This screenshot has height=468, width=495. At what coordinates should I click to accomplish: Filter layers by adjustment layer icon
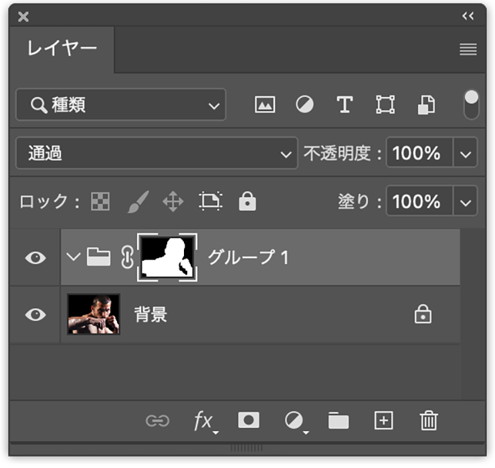[305, 105]
